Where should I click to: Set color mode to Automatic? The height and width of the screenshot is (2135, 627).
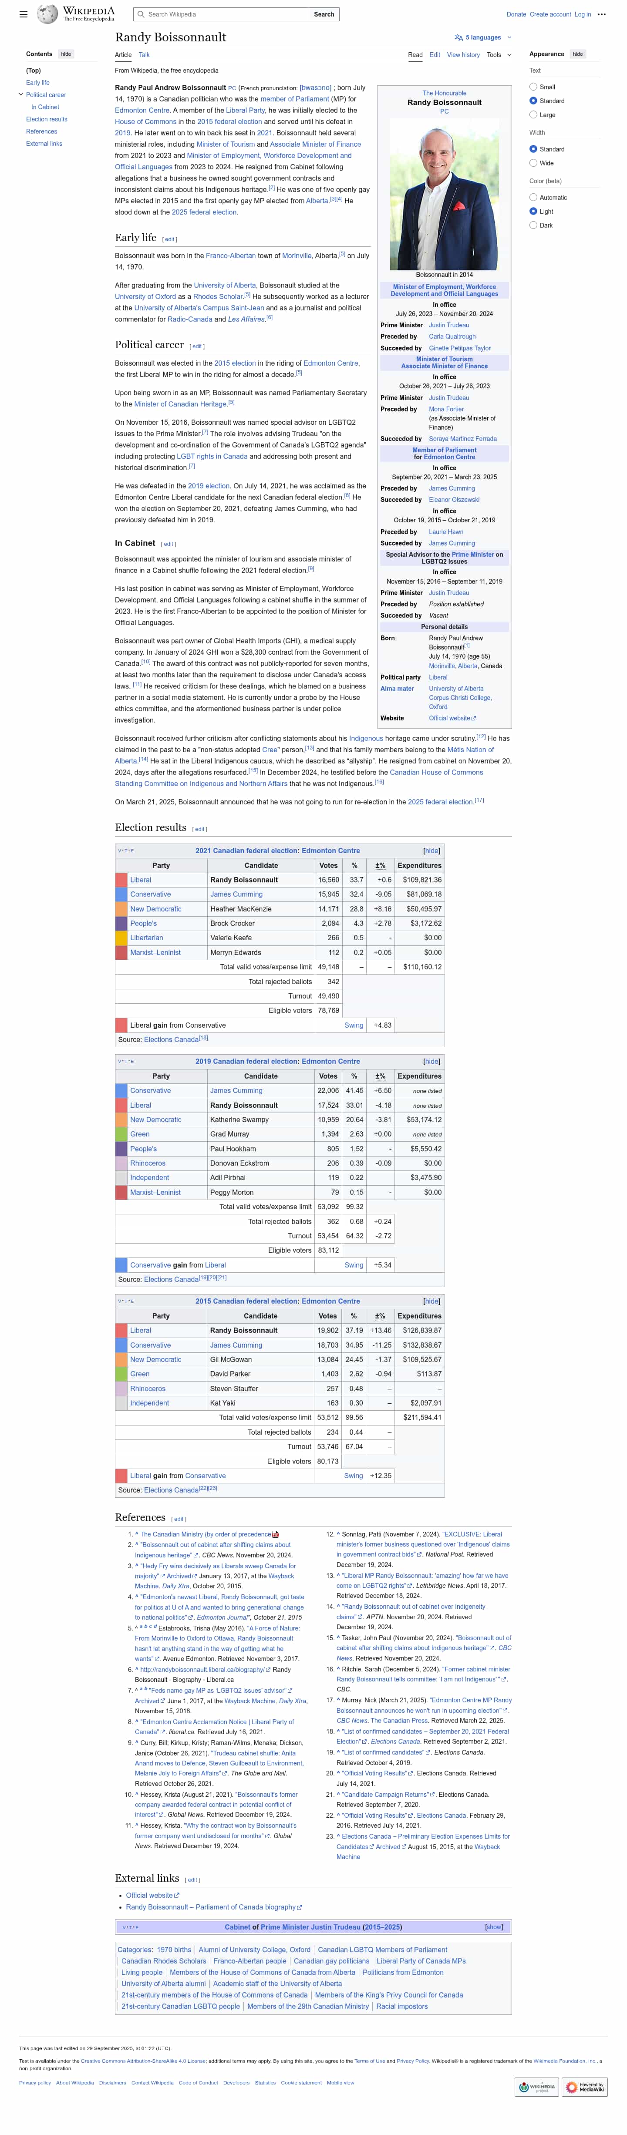coord(533,197)
